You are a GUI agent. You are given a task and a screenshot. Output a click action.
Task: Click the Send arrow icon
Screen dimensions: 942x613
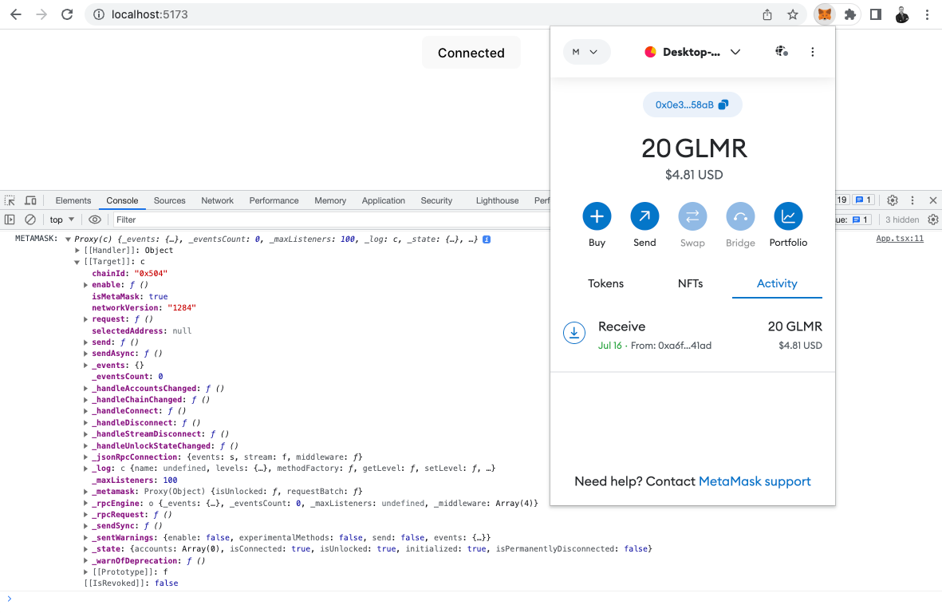pos(644,216)
